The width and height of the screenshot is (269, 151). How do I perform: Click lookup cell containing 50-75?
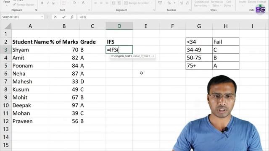pos(199,58)
